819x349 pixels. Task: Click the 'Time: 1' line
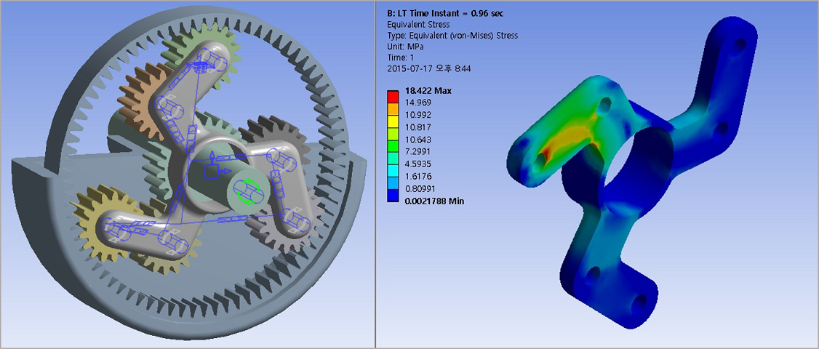click(x=400, y=57)
